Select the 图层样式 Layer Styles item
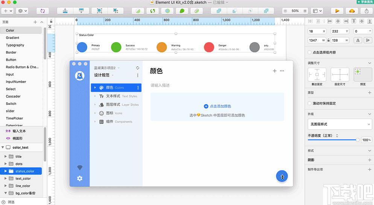374x205 pixels. pos(116,105)
